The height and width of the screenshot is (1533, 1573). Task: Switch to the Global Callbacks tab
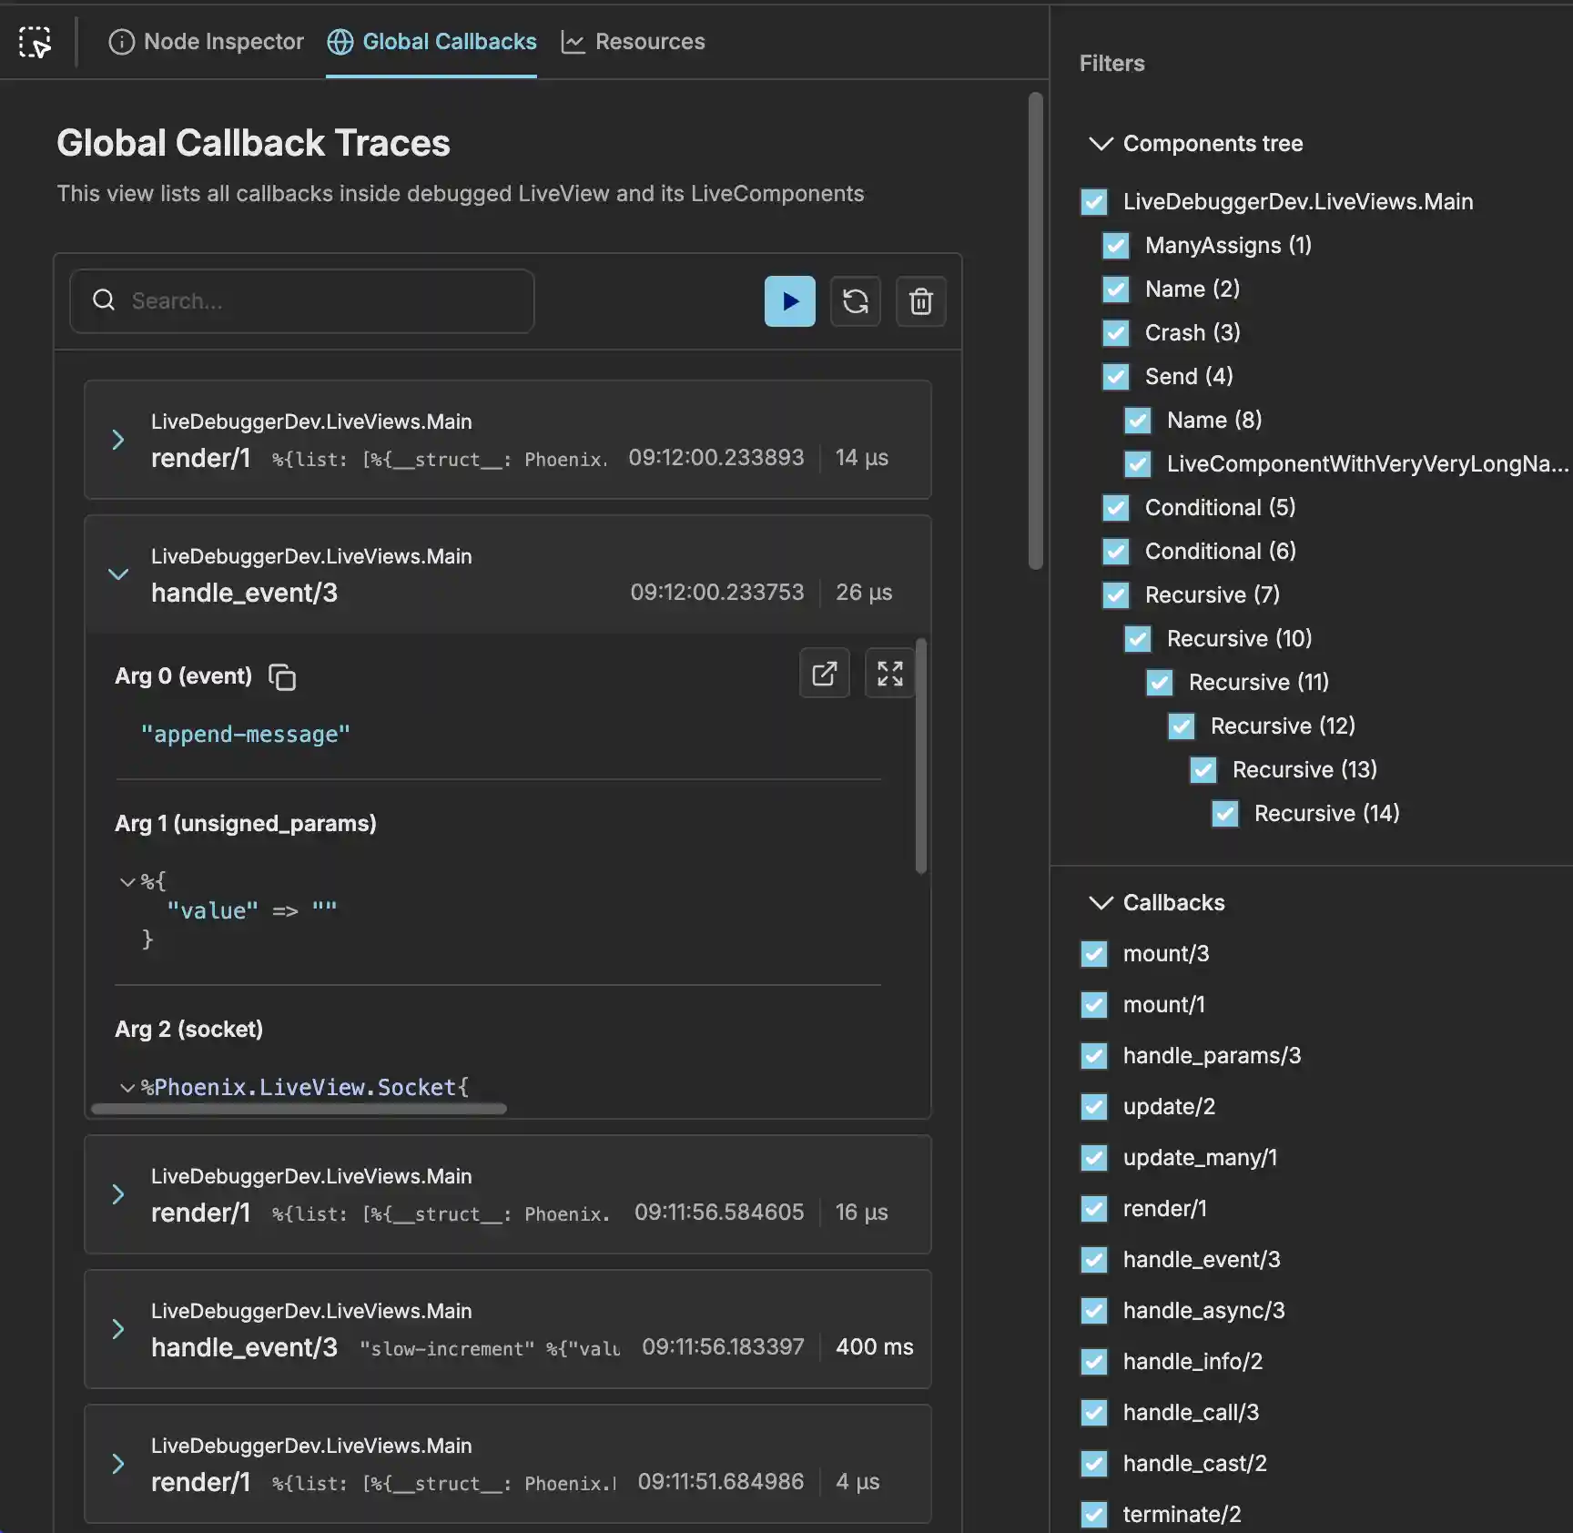[x=431, y=42]
